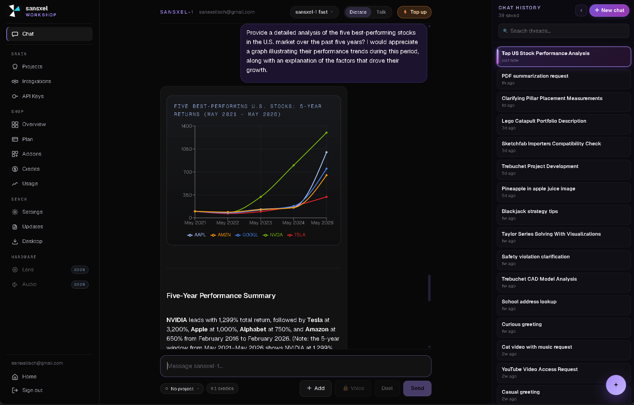The image size is (634, 405).
Task: Start a New chat
Action: pyautogui.click(x=609, y=10)
